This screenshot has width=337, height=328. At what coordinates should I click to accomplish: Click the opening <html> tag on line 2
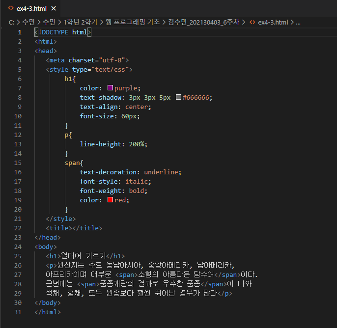point(46,41)
